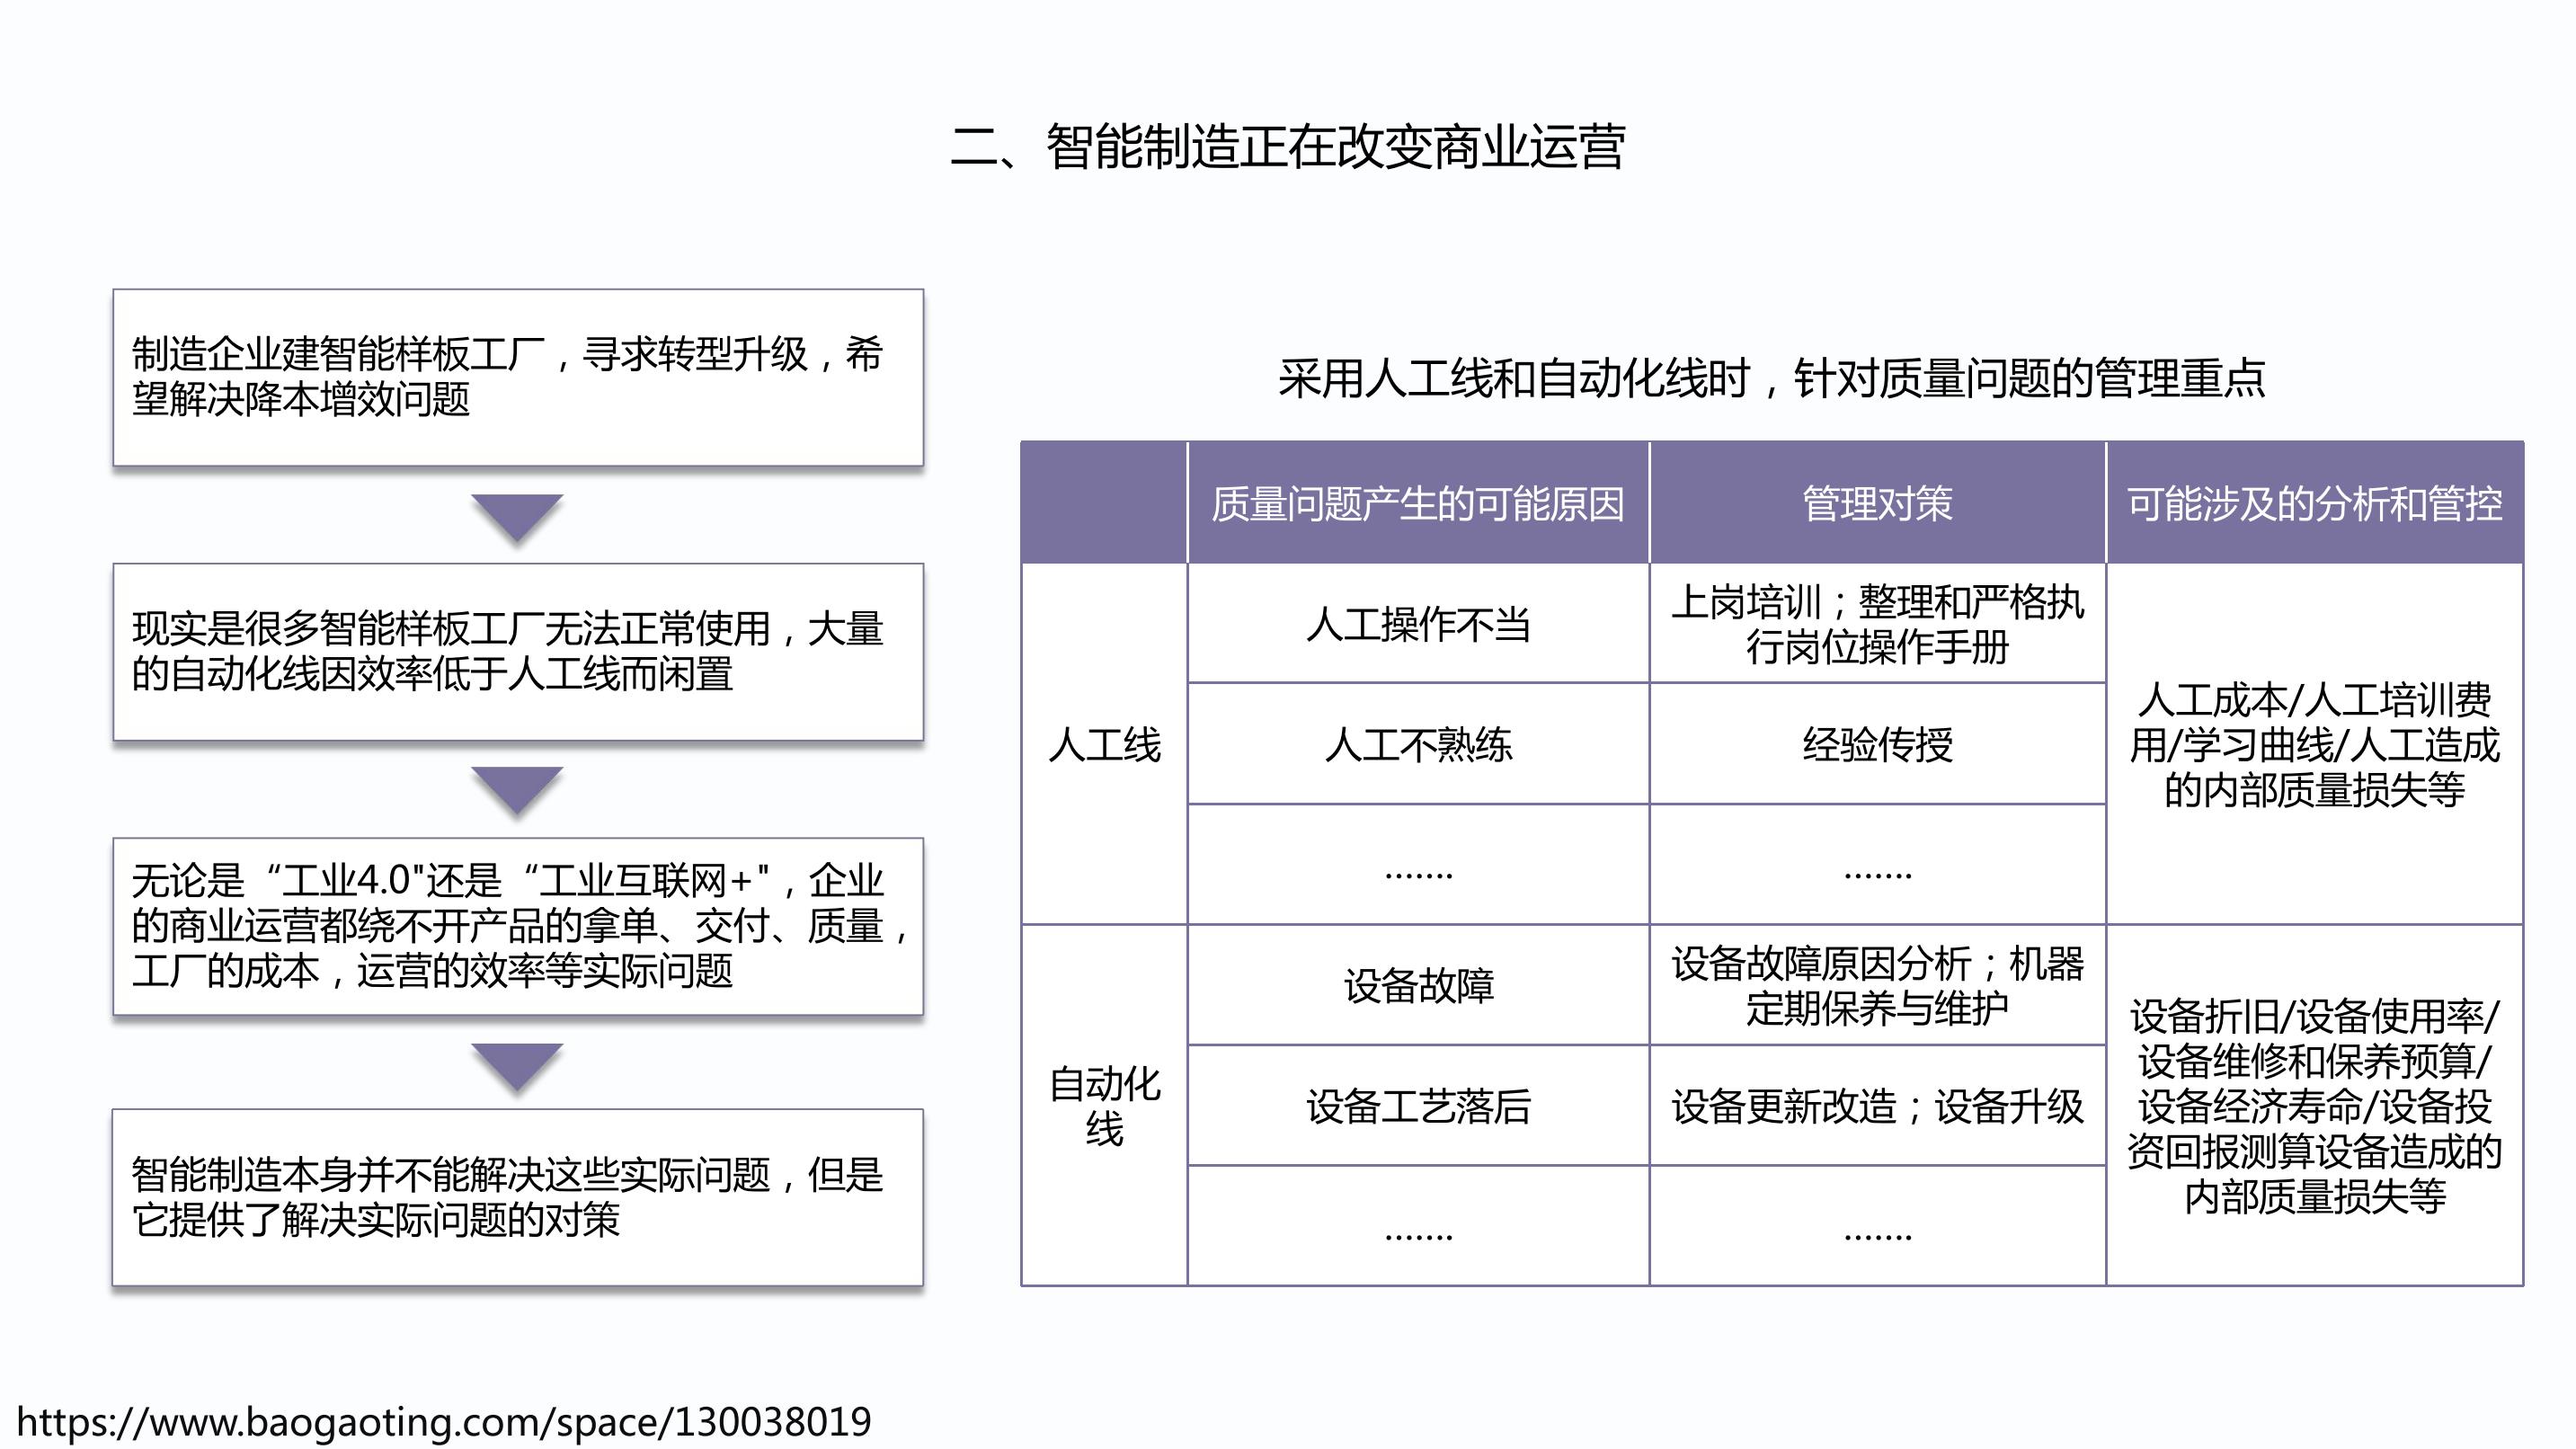Select the 自动化线 row label cell
The image size is (2576, 1449).
pyautogui.click(x=1104, y=1105)
